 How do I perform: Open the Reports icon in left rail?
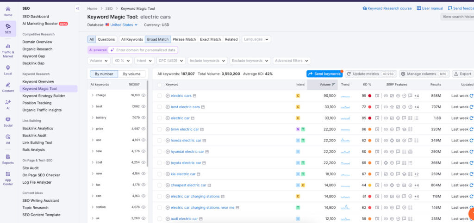[x=8, y=159]
